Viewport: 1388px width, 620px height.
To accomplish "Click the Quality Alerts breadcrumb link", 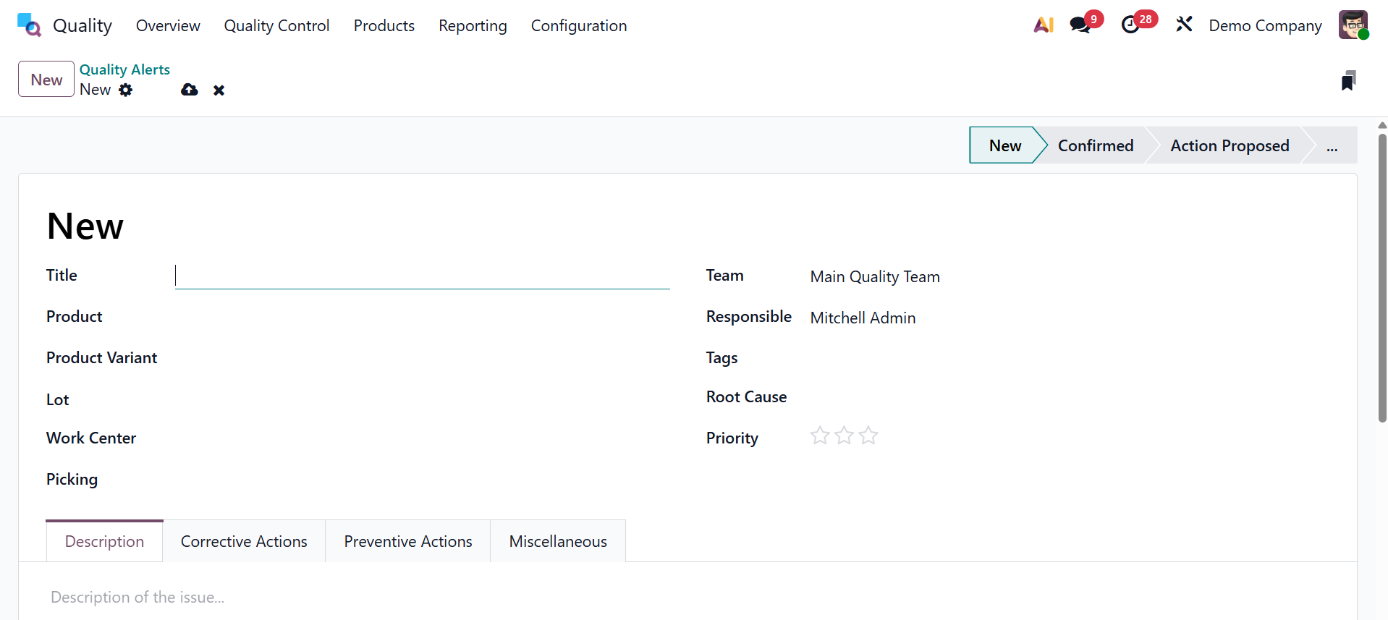I will click(x=124, y=69).
